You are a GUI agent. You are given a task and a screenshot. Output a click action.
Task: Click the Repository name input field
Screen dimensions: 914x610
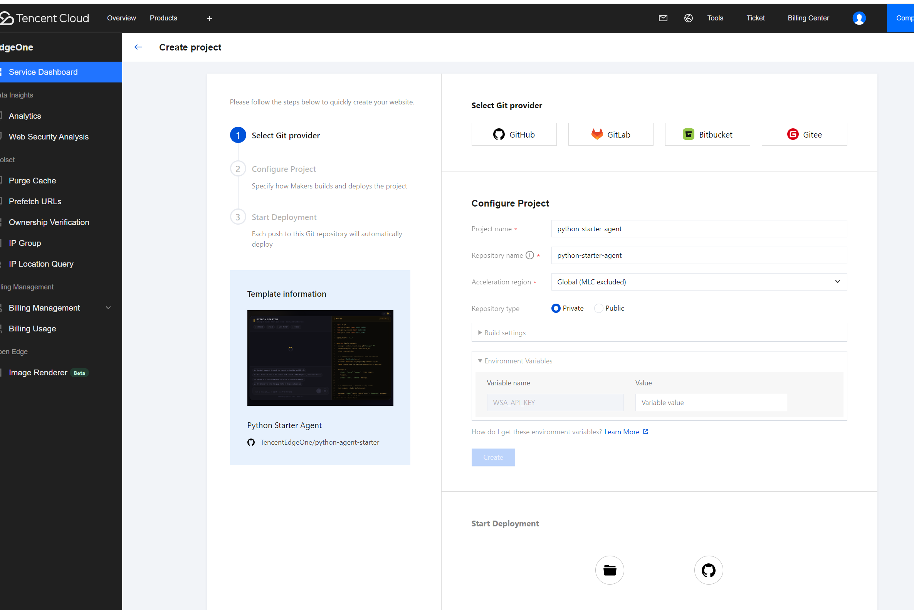[699, 255]
